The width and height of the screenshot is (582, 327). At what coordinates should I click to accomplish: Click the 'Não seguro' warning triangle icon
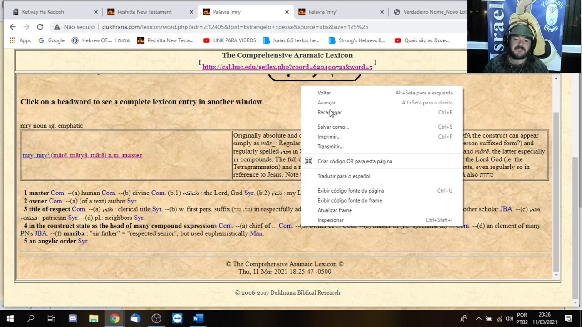click(x=57, y=27)
